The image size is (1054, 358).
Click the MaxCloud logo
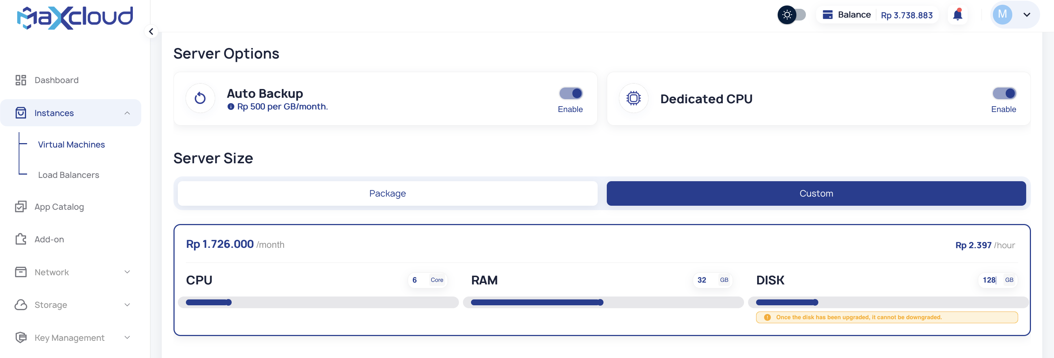tap(75, 18)
